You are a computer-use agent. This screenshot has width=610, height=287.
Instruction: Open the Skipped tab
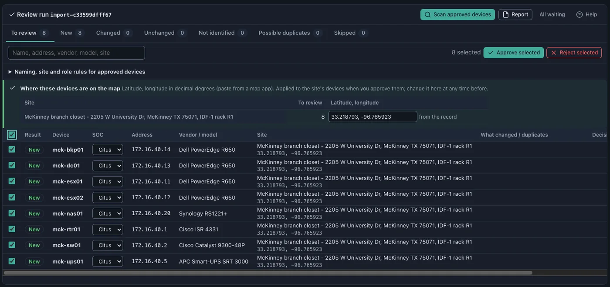(350, 33)
